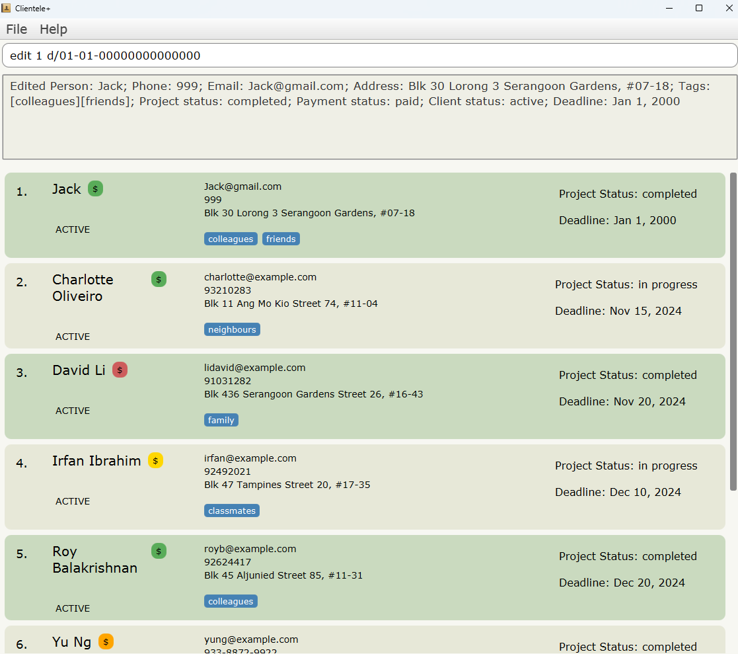
Task: Click the name Charlotte Oliveiro
Action: [83, 288]
